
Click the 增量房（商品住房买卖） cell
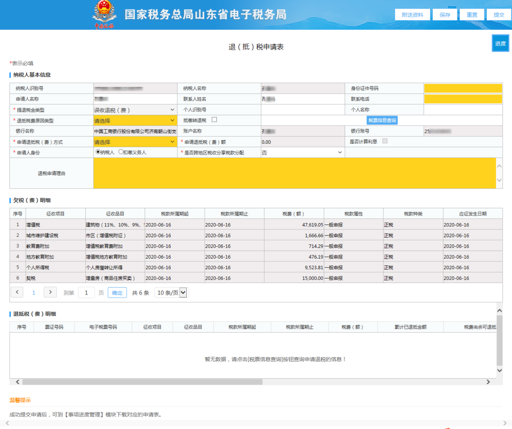(x=115, y=278)
